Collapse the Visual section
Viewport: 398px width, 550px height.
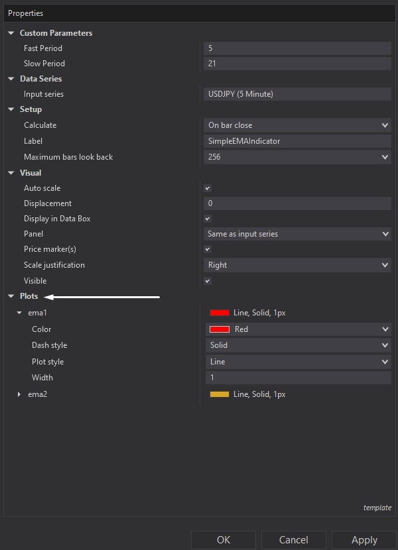pos(11,172)
